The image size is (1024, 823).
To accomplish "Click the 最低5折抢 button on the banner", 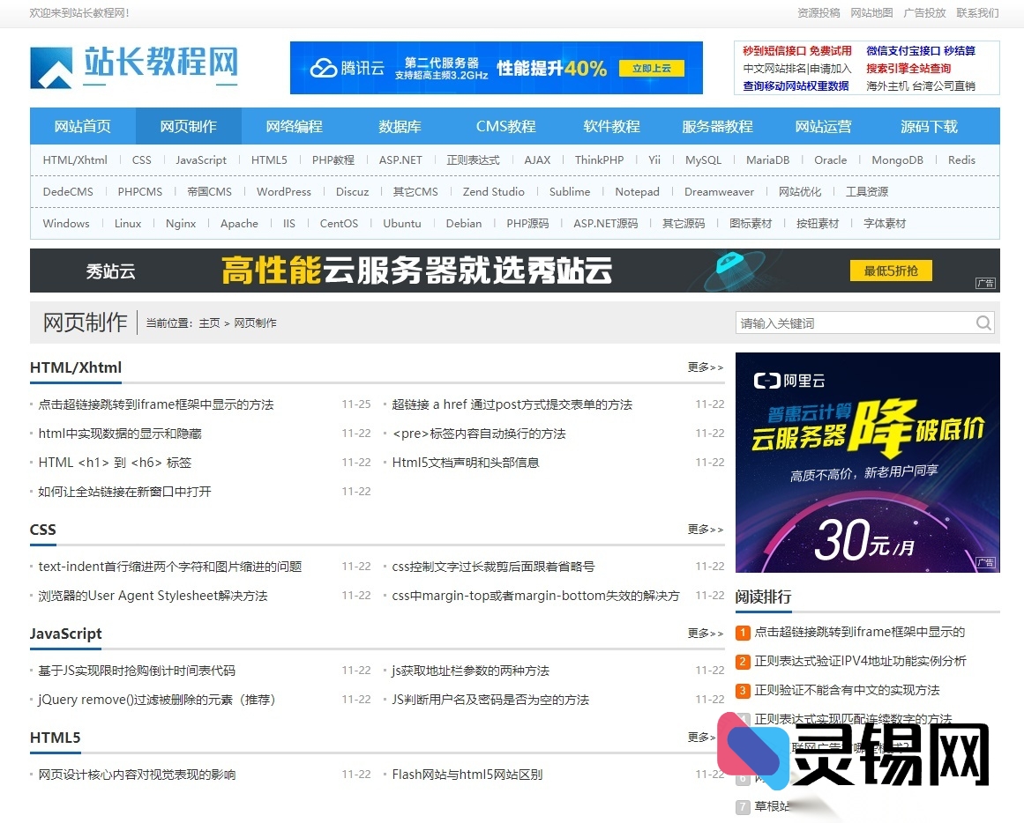I will [891, 271].
